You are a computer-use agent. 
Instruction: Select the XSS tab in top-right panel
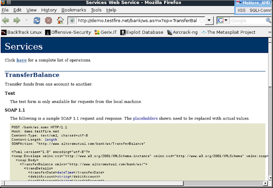[x=242, y=10]
